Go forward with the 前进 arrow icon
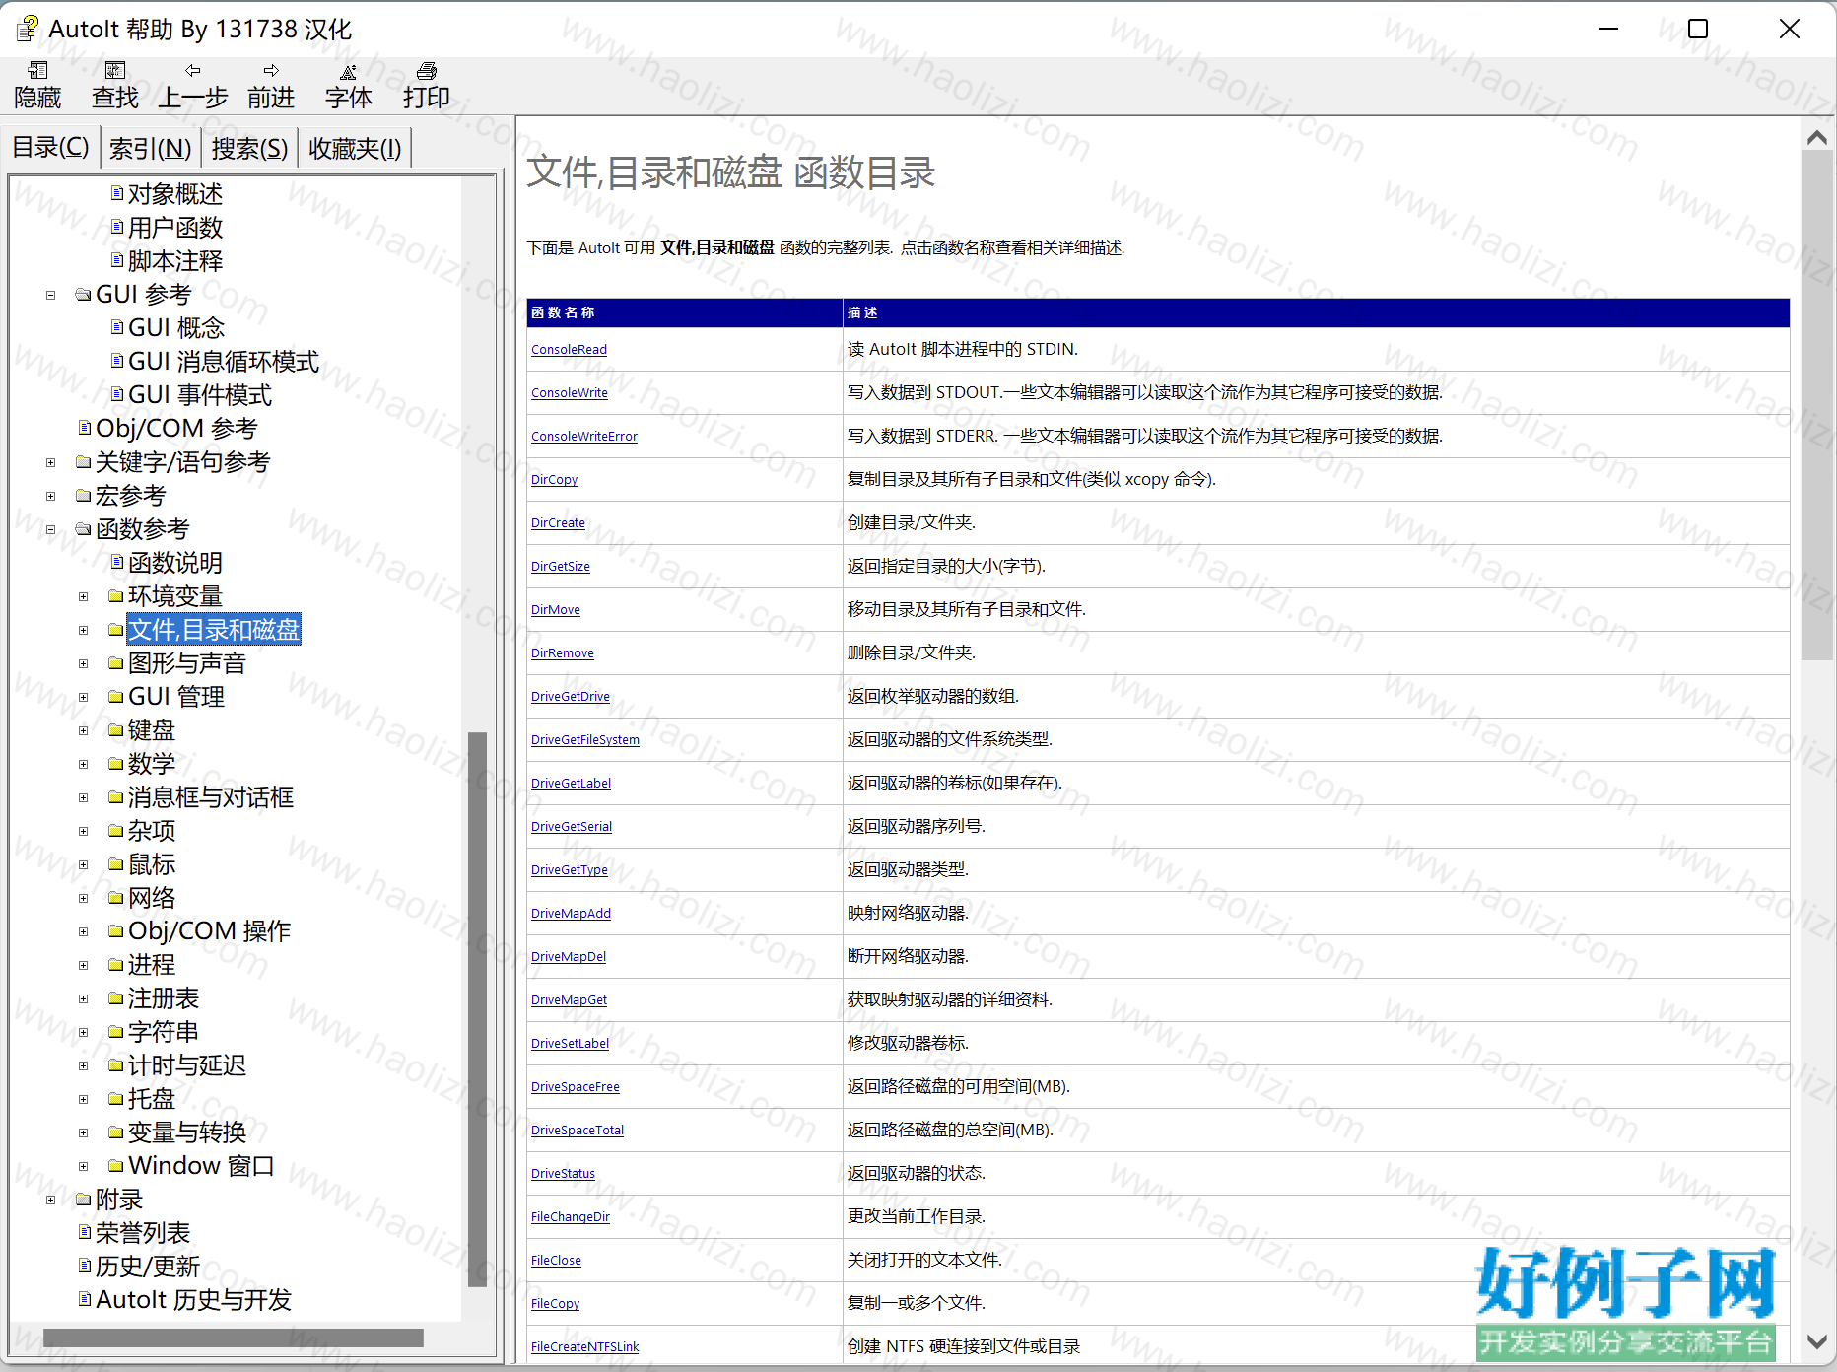The image size is (1837, 1372). coord(271,70)
